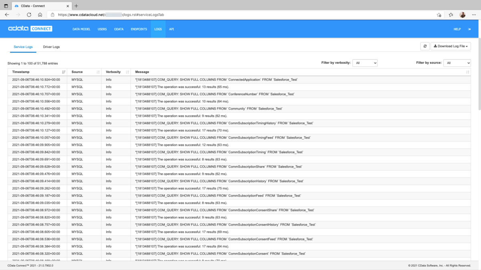The width and height of the screenshot is (481, 270).
Task: Click the browser profile avatar
Action: (462, 15)
